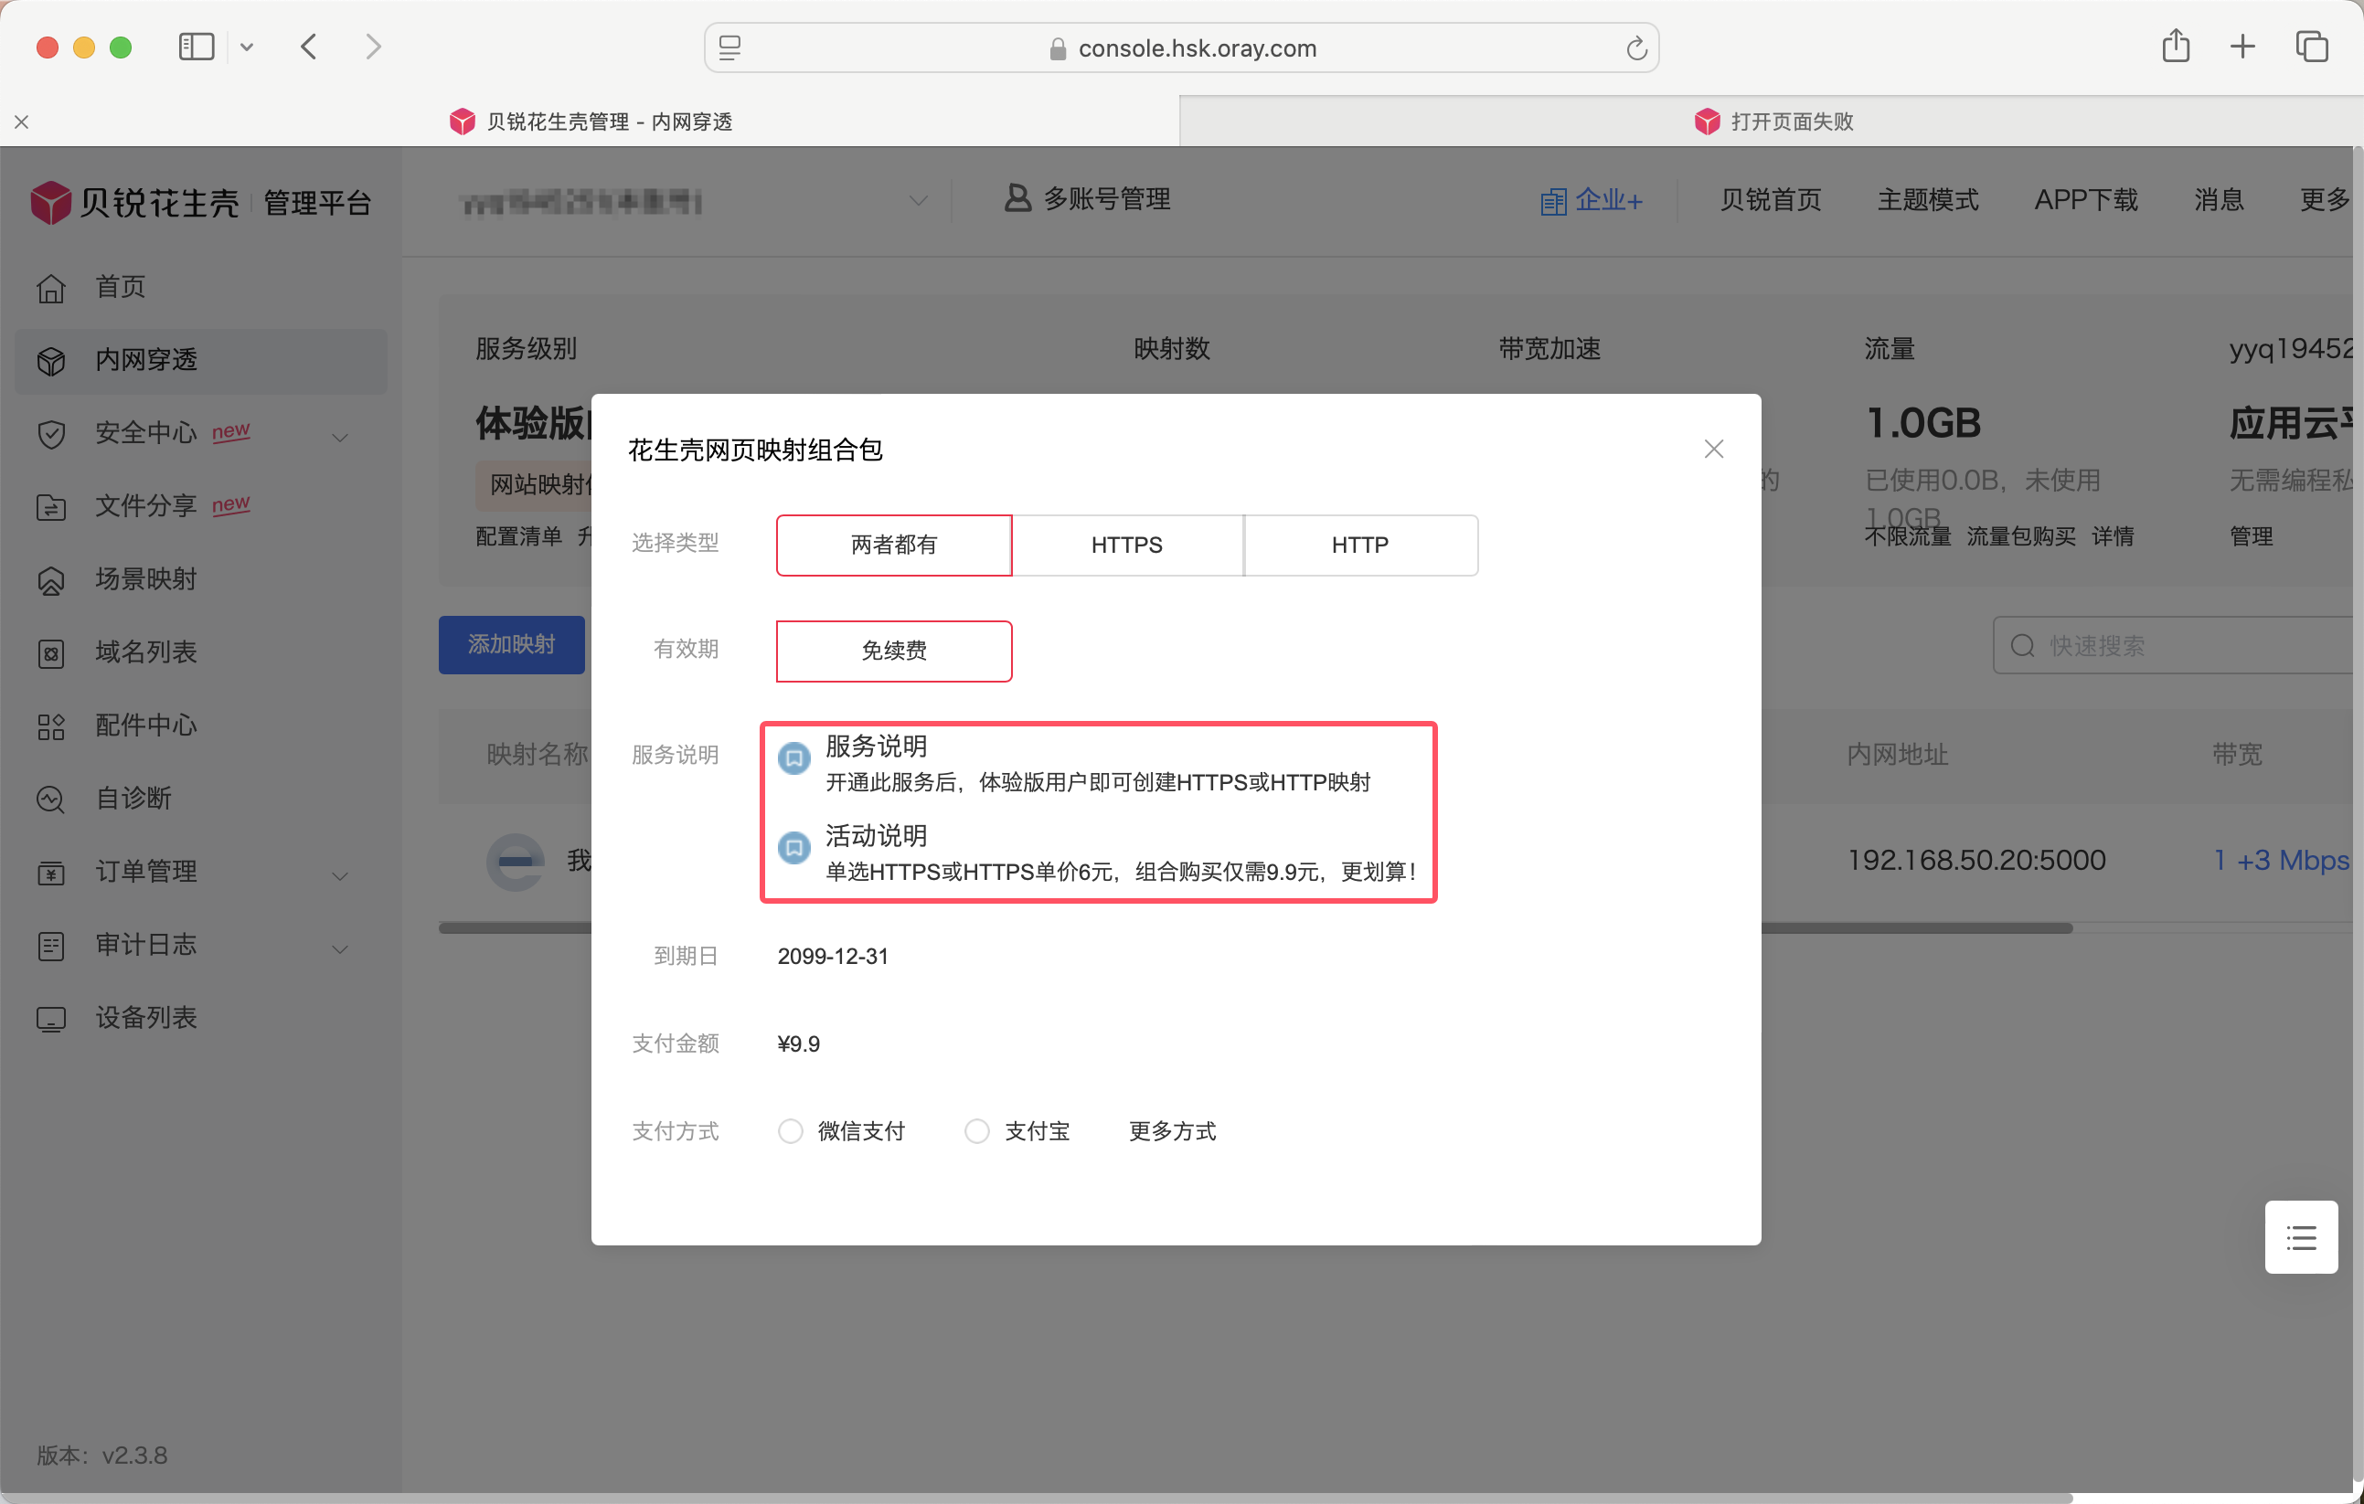This screenshot has width=2364, height=1504.
Task: Select the 内网穿透 cube icon in sidebar
Action: [51, 361]
